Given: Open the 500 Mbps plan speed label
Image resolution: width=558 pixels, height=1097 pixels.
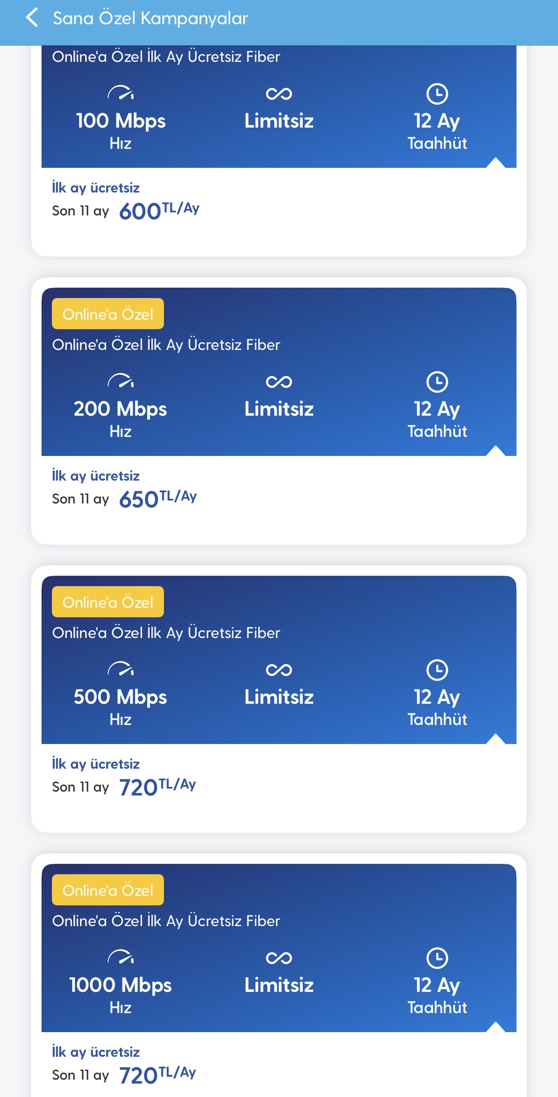Looking at the screenshot, I should (x=120, y=697).
